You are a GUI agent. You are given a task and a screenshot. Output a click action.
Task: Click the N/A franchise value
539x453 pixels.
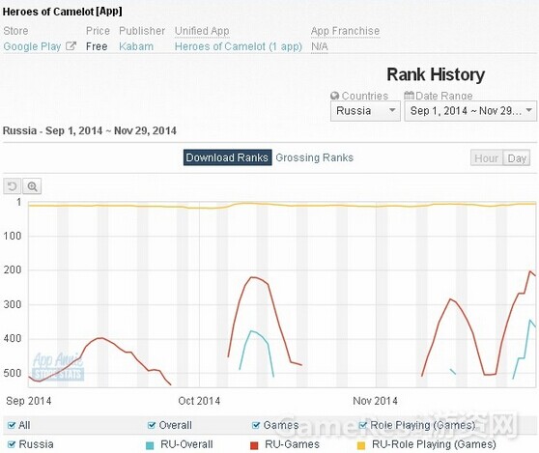[320, 46]
